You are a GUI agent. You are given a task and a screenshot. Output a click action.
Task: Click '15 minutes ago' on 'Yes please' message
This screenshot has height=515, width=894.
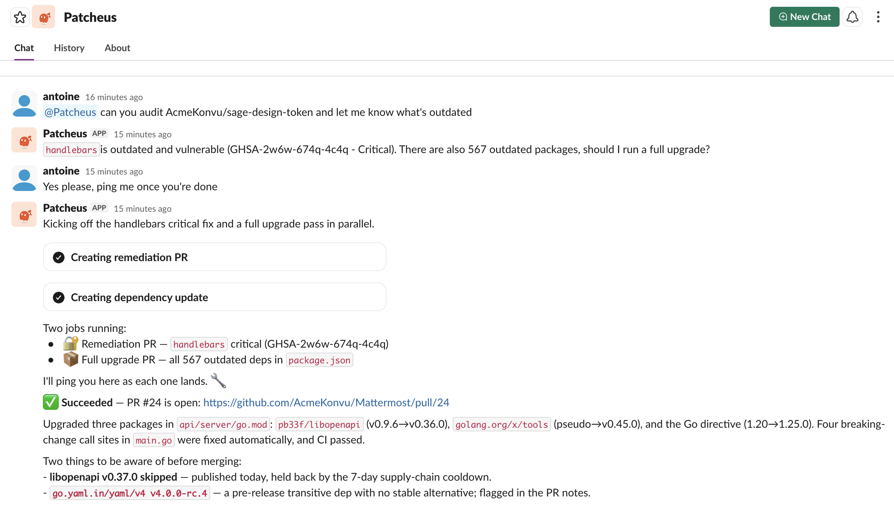click(x=114, y=172)
